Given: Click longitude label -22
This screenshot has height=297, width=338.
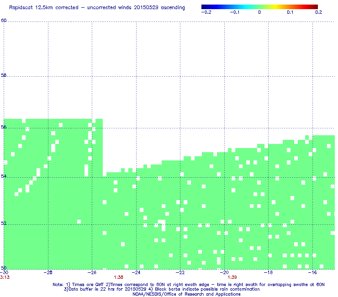Looking at the screenshot, I should click(x=180, y=272).
